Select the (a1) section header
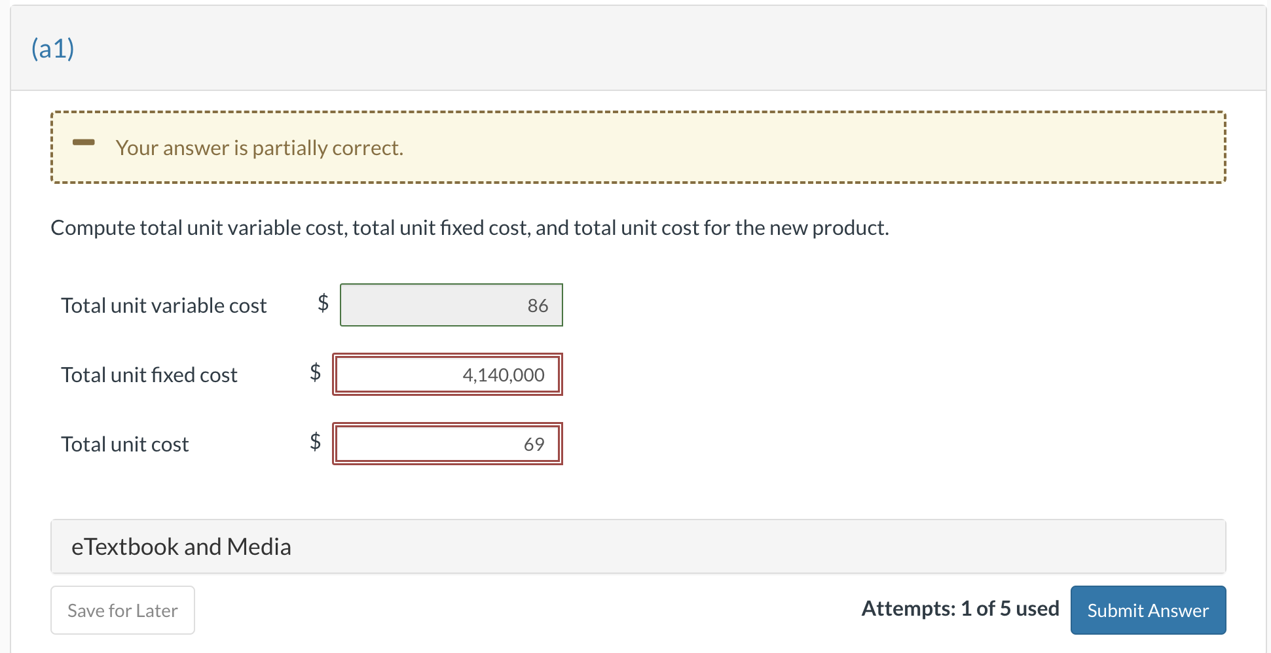The width and height of the screenshot is (1271, 653). (51, 47)
